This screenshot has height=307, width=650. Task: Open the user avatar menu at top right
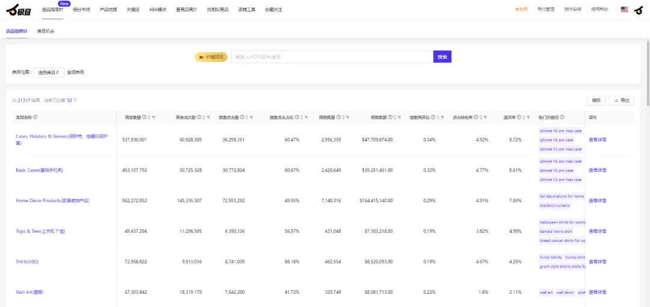click(639, 10)
